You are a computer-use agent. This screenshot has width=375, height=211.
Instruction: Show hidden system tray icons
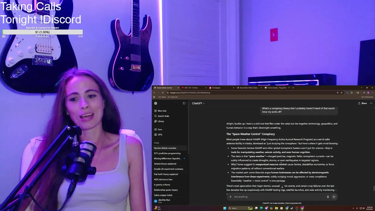[353, 208]
